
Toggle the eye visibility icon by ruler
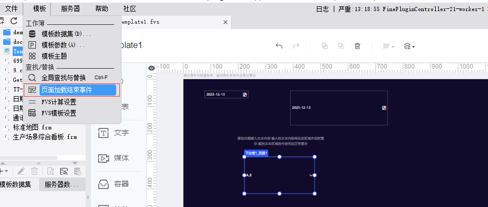(x=152, y=68)
